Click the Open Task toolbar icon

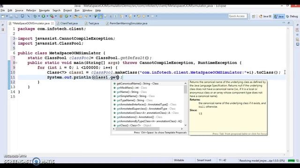pos(80,16)
